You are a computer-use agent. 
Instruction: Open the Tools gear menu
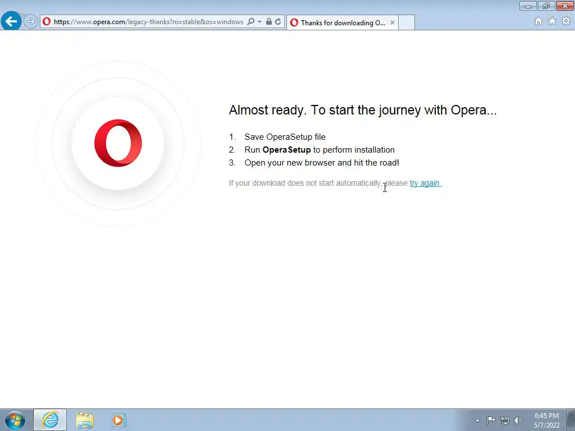[x=566, y=21]
